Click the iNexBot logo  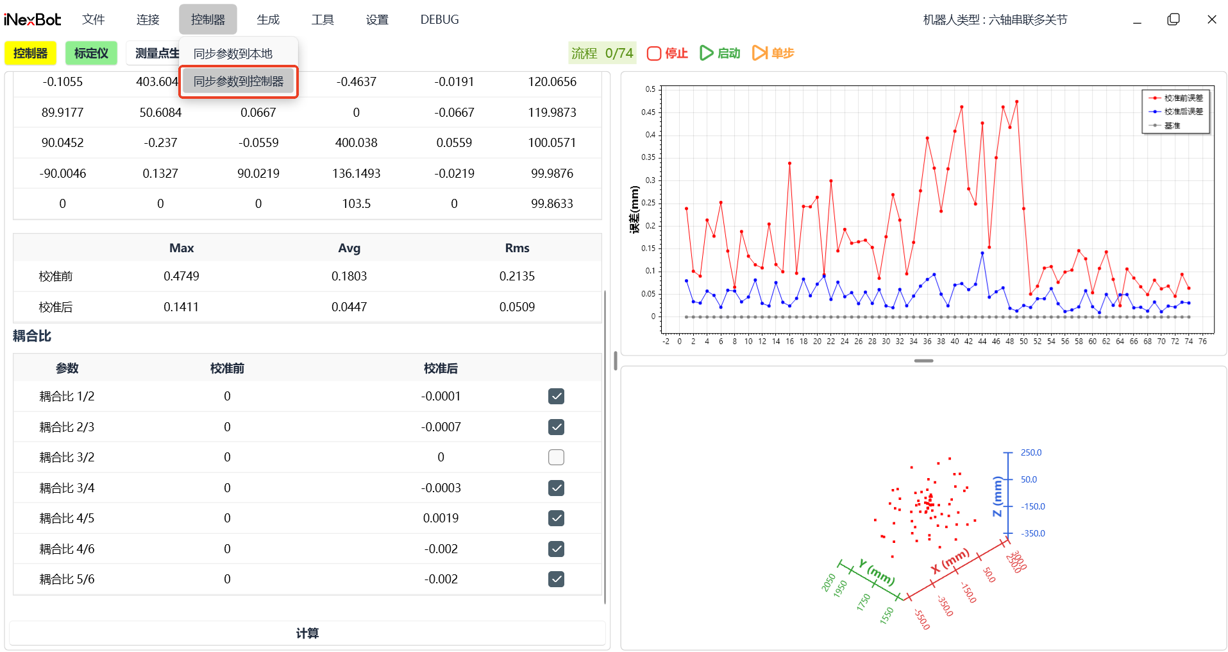pos(32,20)
